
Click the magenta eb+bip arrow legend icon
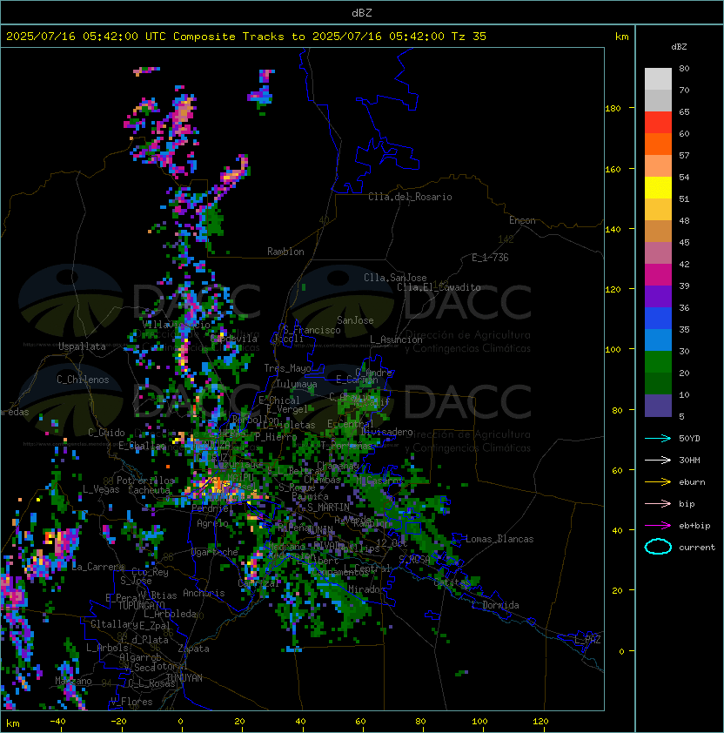tap(658, 526)
